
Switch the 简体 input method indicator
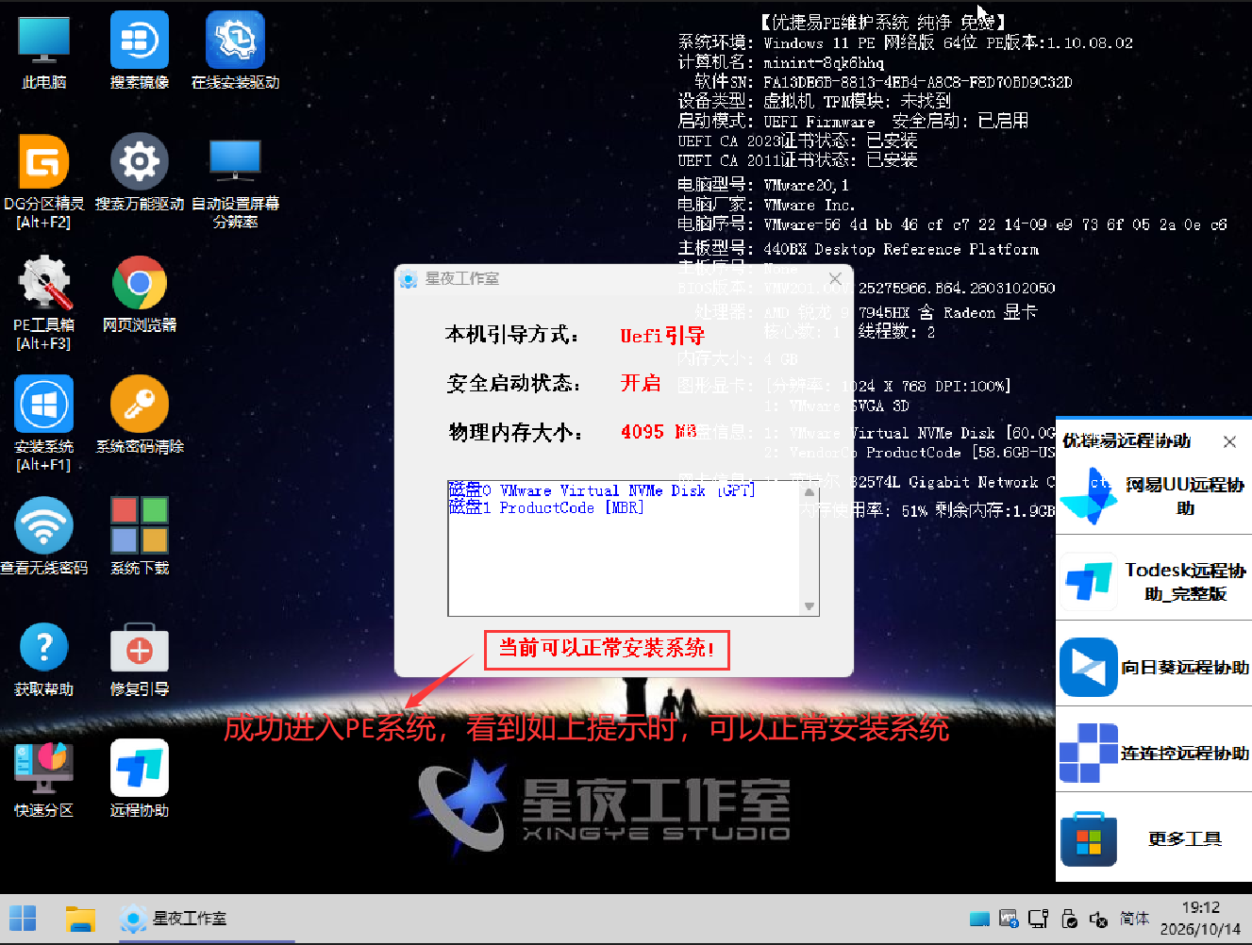pos(1134,919)
